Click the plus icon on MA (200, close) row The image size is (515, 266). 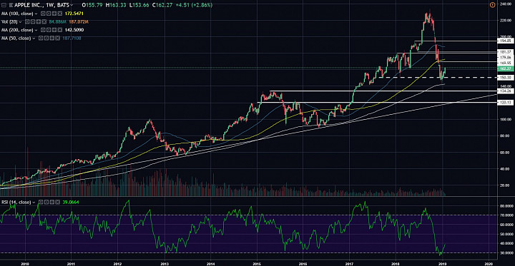tap(54, 30)
